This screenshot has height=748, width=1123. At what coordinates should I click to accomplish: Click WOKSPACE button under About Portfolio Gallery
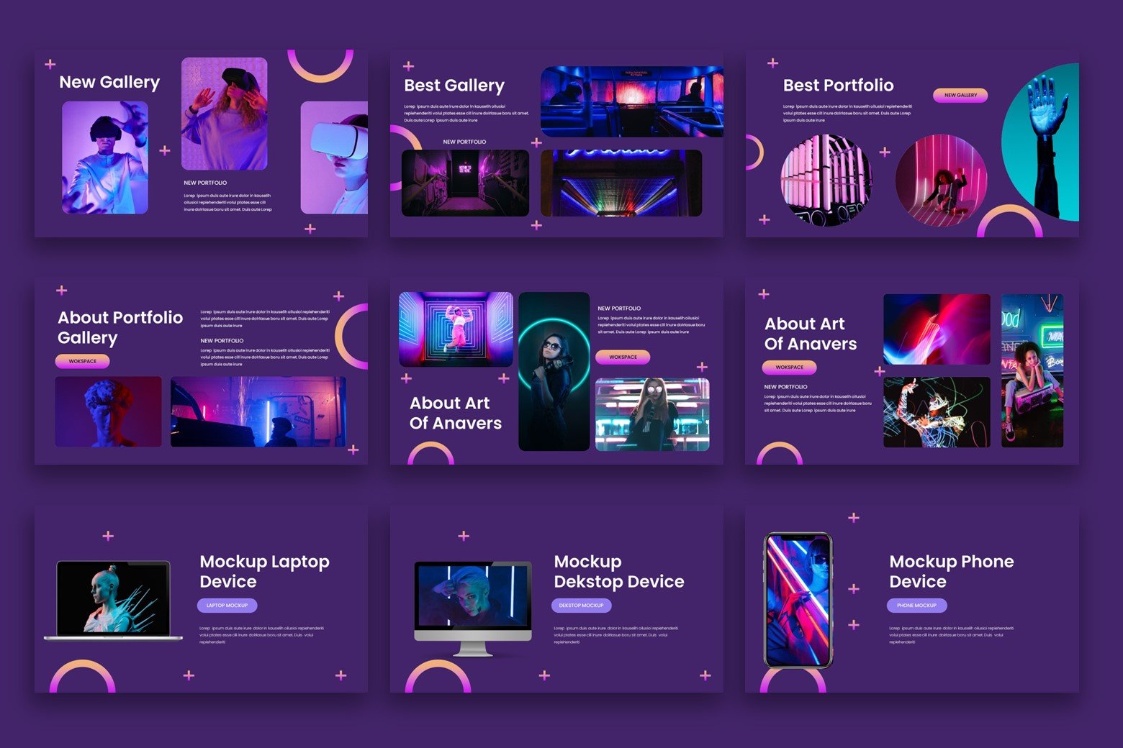[x=83, y=361]
